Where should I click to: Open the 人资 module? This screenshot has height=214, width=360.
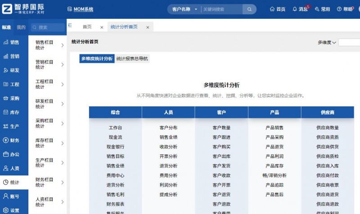[14, 168]
